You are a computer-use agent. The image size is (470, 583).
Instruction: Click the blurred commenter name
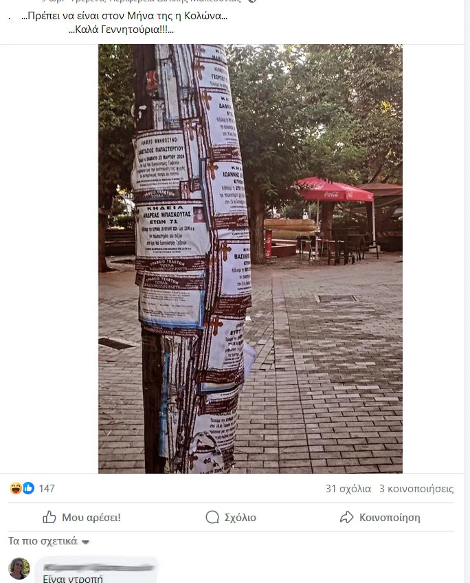[x=98, y=567]
